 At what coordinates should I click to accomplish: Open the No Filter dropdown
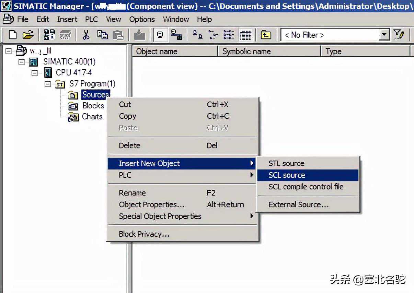[x=384, y=35]
